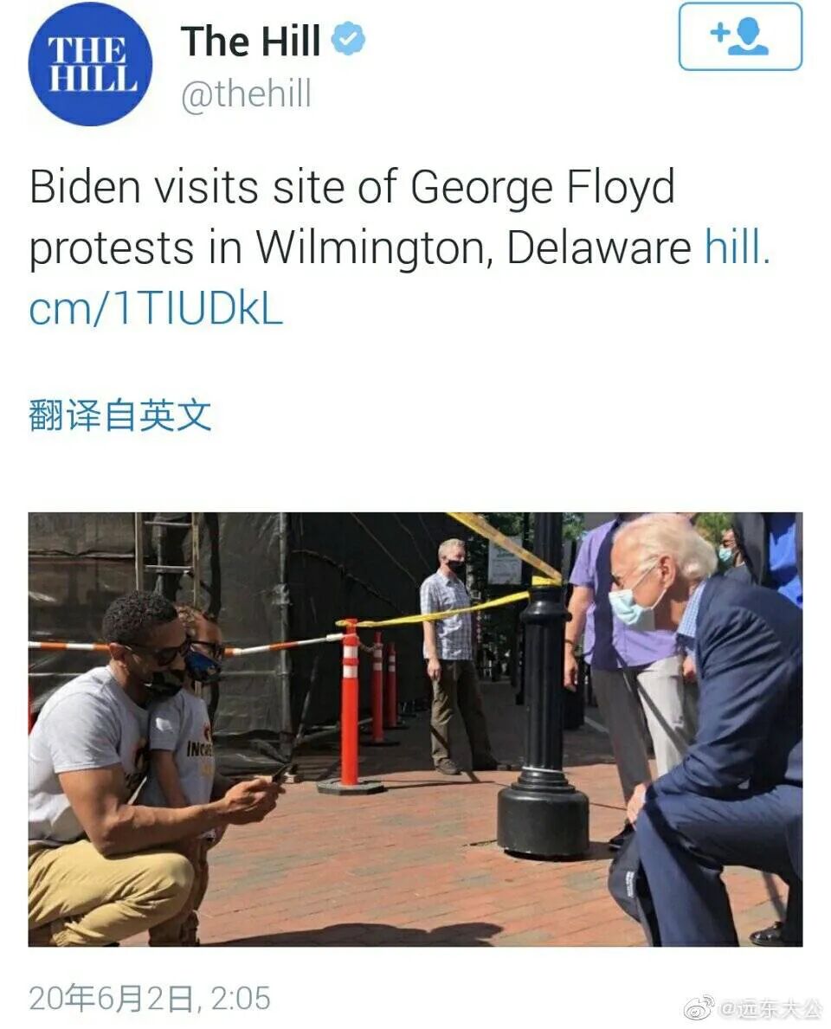Click the orange traffic cone in photo
This screenshot has height=1029, width=831.
[350, 705]
